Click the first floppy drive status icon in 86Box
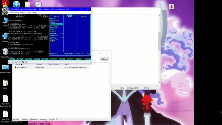The width and height of the screenshot is (222, 125). coord(9,62)
